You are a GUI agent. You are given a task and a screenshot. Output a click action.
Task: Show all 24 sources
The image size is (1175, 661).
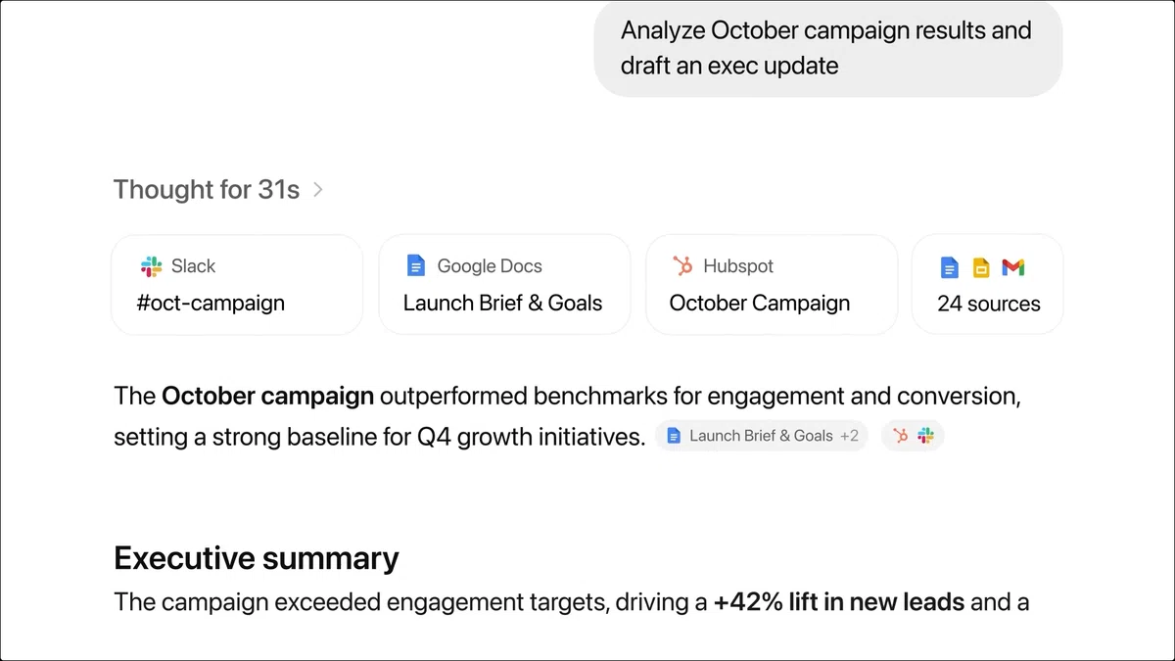point(988,303)
